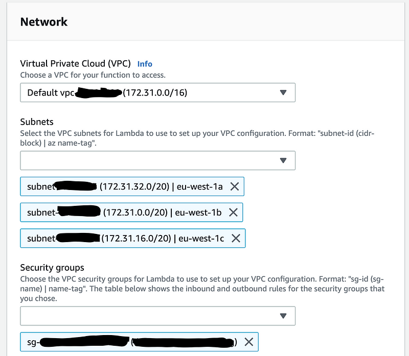The width and height of the screenshot is (409, 356).
Task: Click the Security groups dropdown arrow
Action: pyautogui.click(x=284, y=316)
